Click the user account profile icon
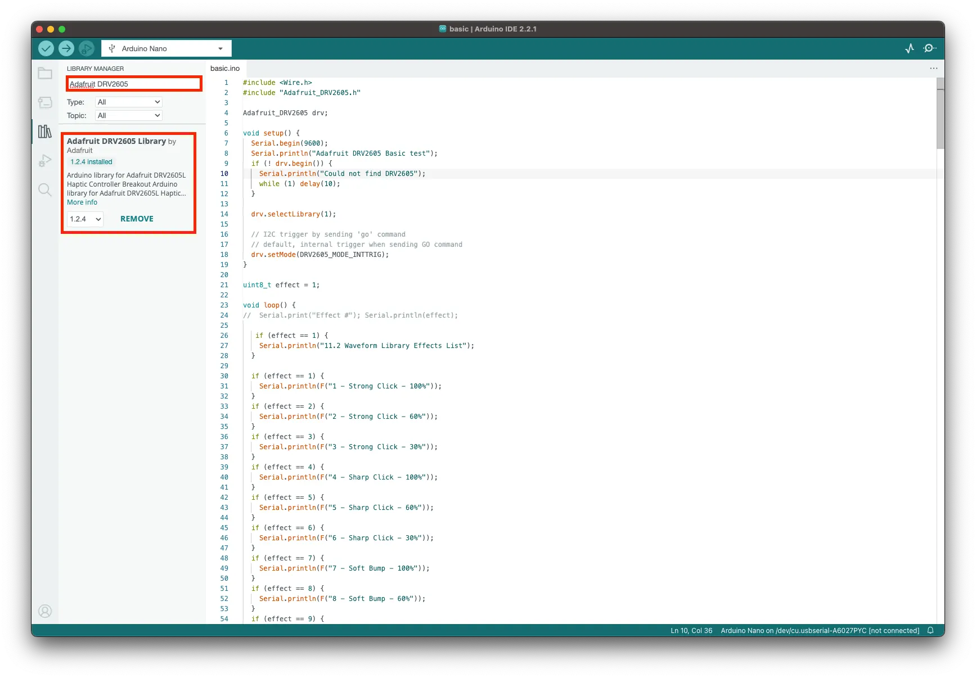976x678 pixels. [45, 611]
